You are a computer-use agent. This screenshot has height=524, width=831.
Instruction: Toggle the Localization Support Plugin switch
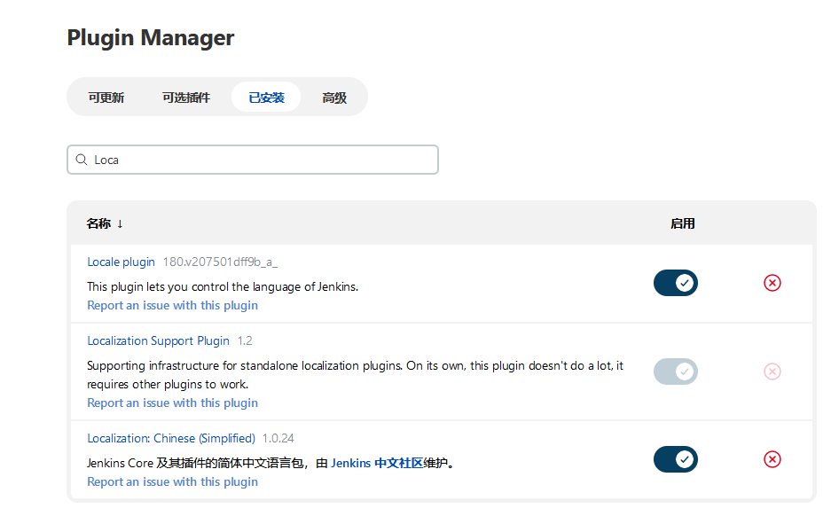tap(676, 371)
